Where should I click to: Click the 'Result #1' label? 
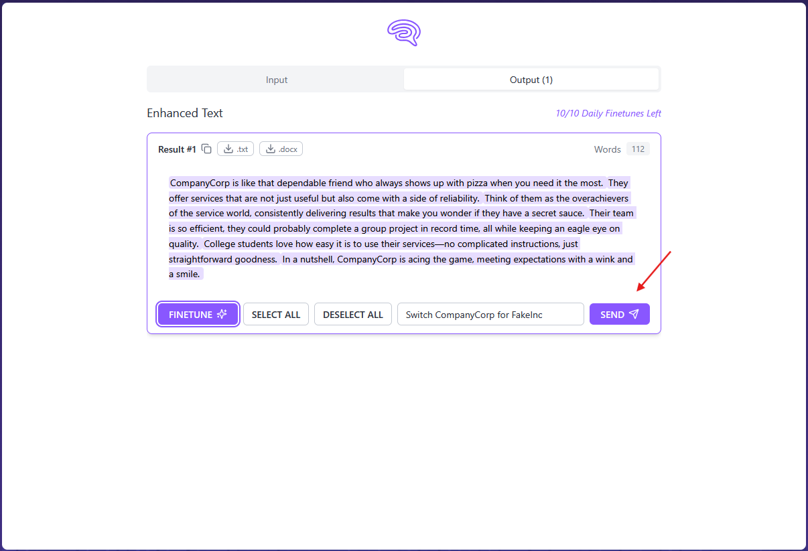pos(177,149)
